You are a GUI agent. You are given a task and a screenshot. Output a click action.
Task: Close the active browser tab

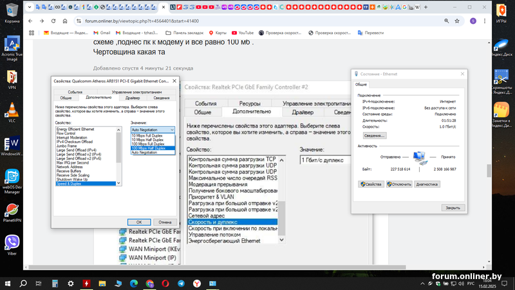(x=164, y=7)
